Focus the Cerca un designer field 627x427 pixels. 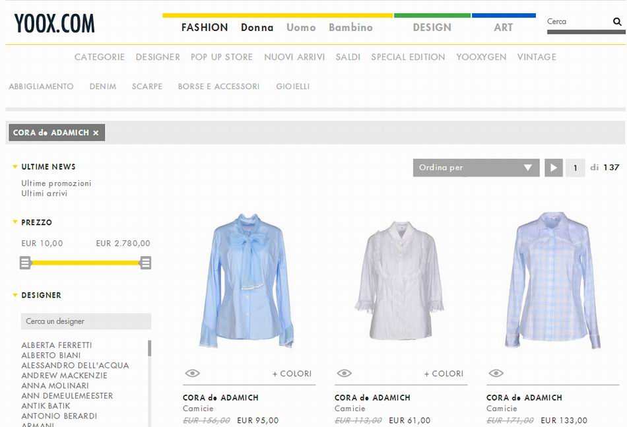click(86, 321)
